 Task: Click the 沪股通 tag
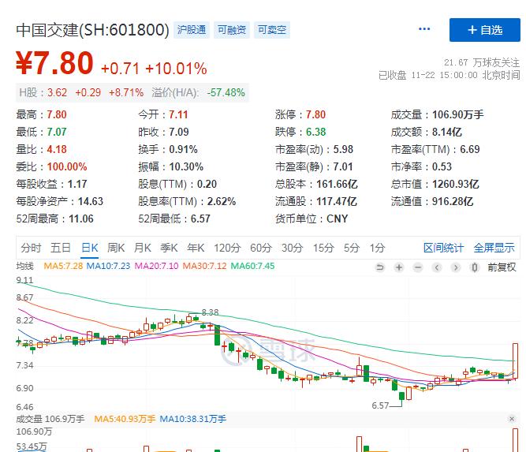click(x=192, y=30)
